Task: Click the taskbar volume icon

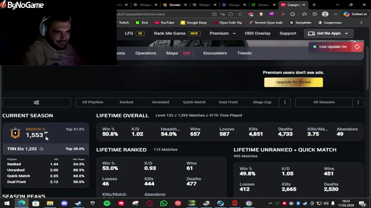Action: point(326,204)
